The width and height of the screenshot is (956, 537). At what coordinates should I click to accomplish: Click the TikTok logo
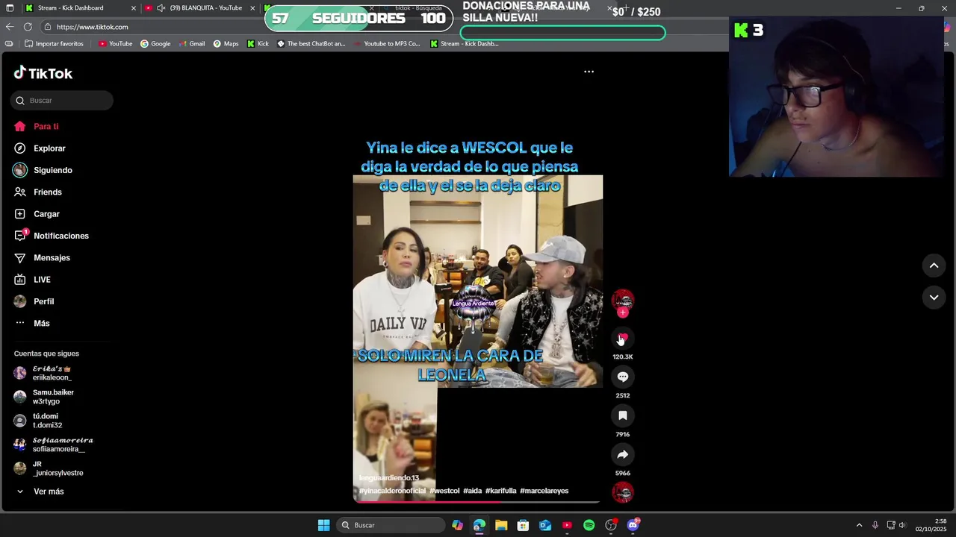click(x=43, y=73)
